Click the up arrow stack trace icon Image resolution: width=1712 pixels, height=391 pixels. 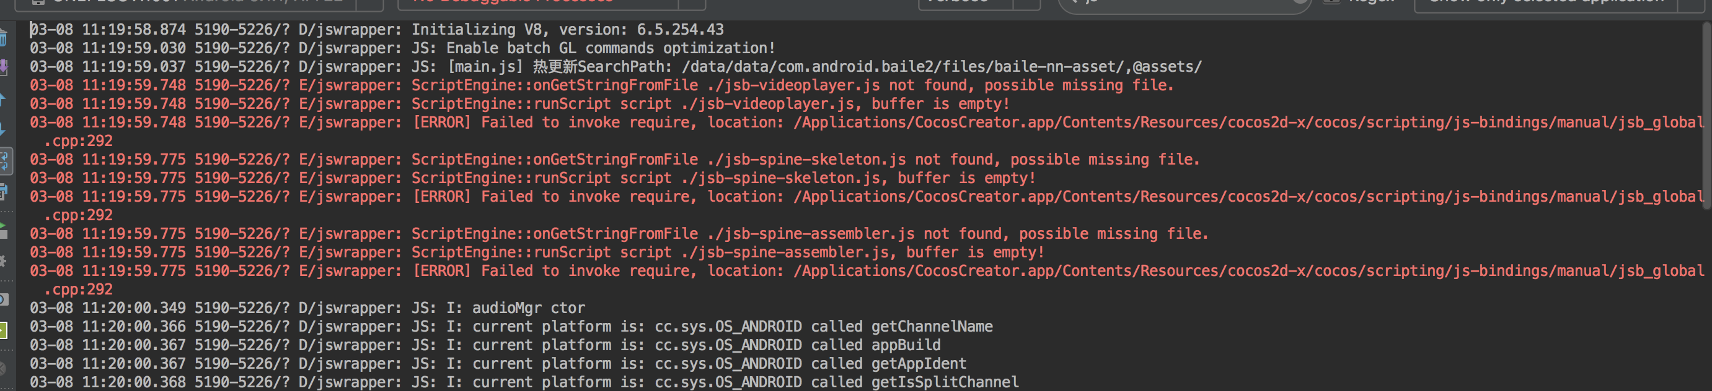click(2, 100)
